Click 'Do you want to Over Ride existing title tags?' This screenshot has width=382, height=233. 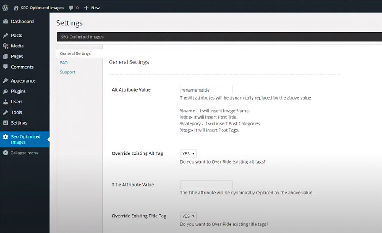point(224,224)
